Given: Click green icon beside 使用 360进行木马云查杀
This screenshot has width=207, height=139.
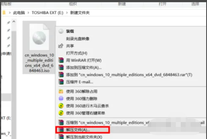Looking at the screenshot, I should coord(61,106).
